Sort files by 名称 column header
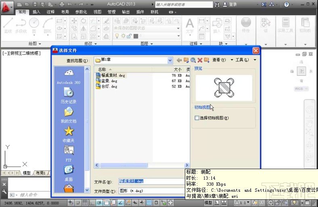Screen dimensions: 318x207 point(123,69)
